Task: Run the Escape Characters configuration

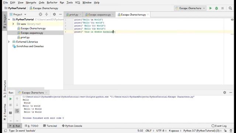Action: click(211, 8)
